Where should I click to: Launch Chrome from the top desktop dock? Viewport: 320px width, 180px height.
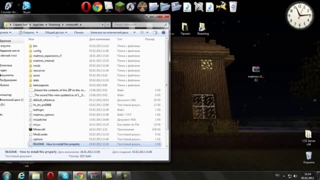97,7
